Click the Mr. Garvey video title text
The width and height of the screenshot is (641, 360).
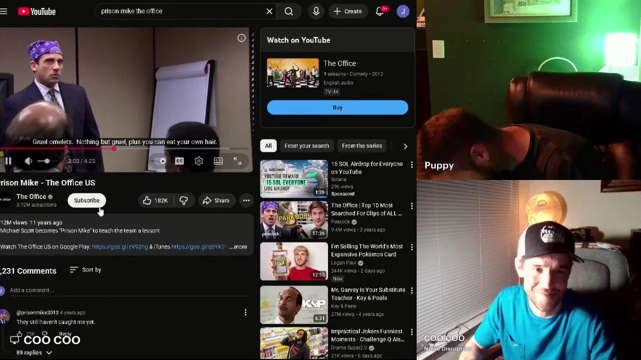(368, 294)
